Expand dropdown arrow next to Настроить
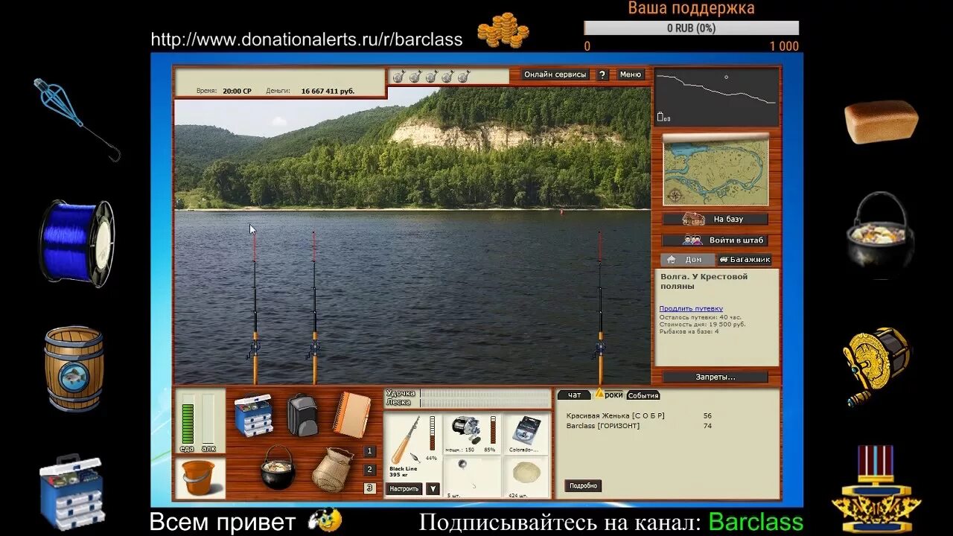 433,489
